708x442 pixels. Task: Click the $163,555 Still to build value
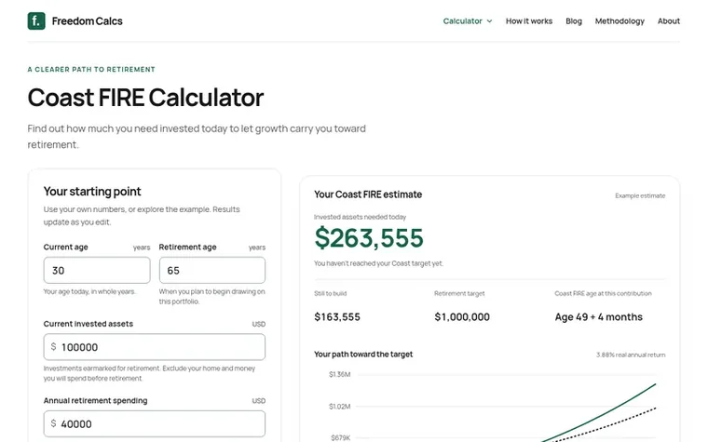point(337,317)
